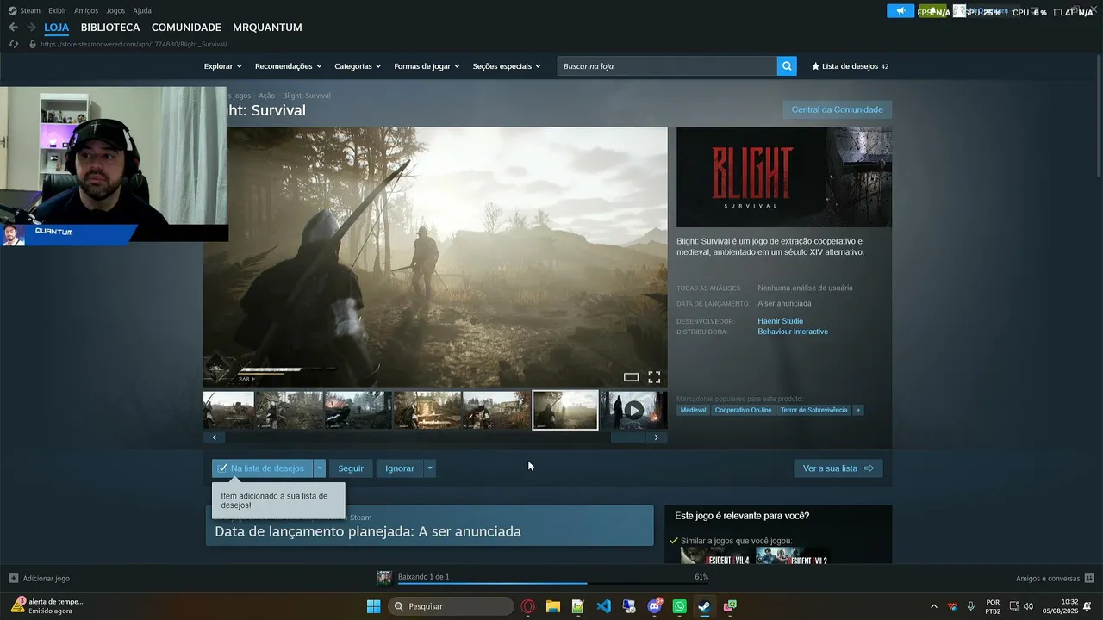
Task: Click the media strip horizontal scrollbar handle
Action: coord(628,437)
